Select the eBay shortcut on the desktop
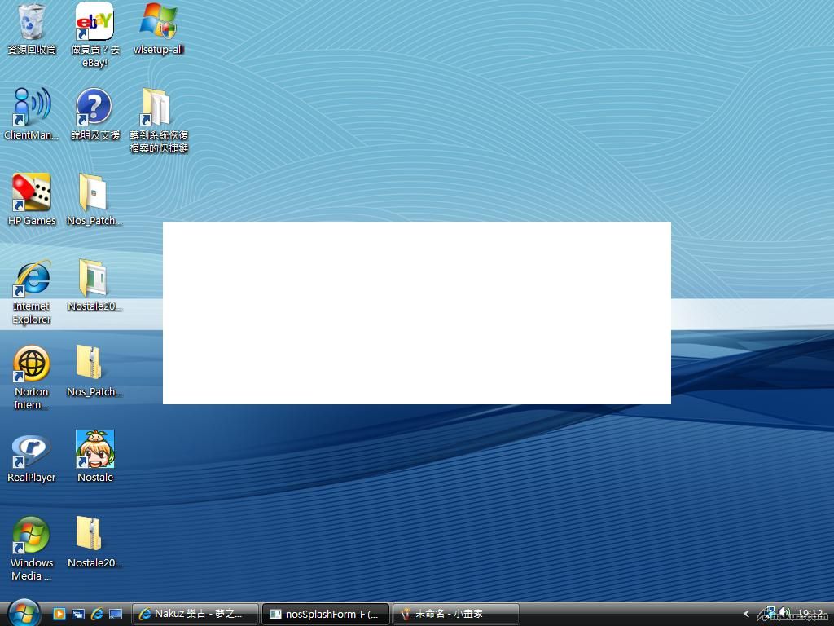The height and width of the screenshot is (626, 834). [x=94, y=35]
